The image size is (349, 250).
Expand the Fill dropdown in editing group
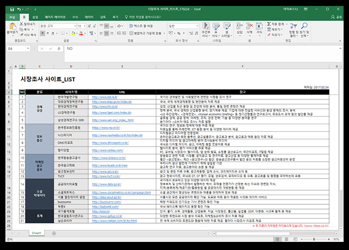[281, 30]
